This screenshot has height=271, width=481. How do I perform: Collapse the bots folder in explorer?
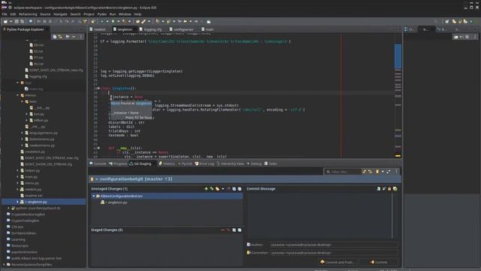pyautogui.click(x=22, y=102)
